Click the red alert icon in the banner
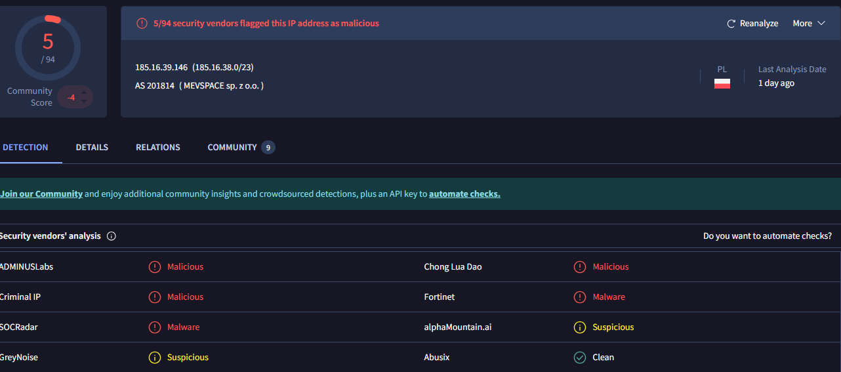This screenshot has height=372, width=841. click(142, 24)
